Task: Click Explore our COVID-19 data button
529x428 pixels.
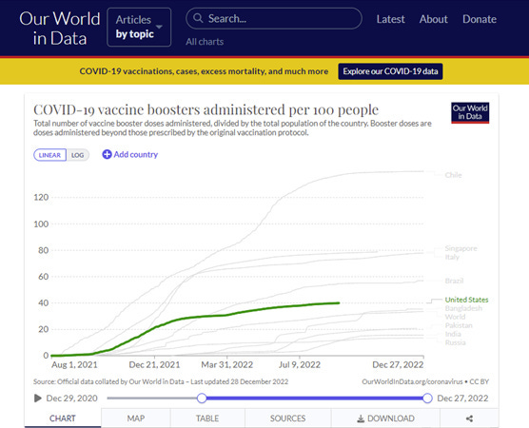Action: [390, 71]
